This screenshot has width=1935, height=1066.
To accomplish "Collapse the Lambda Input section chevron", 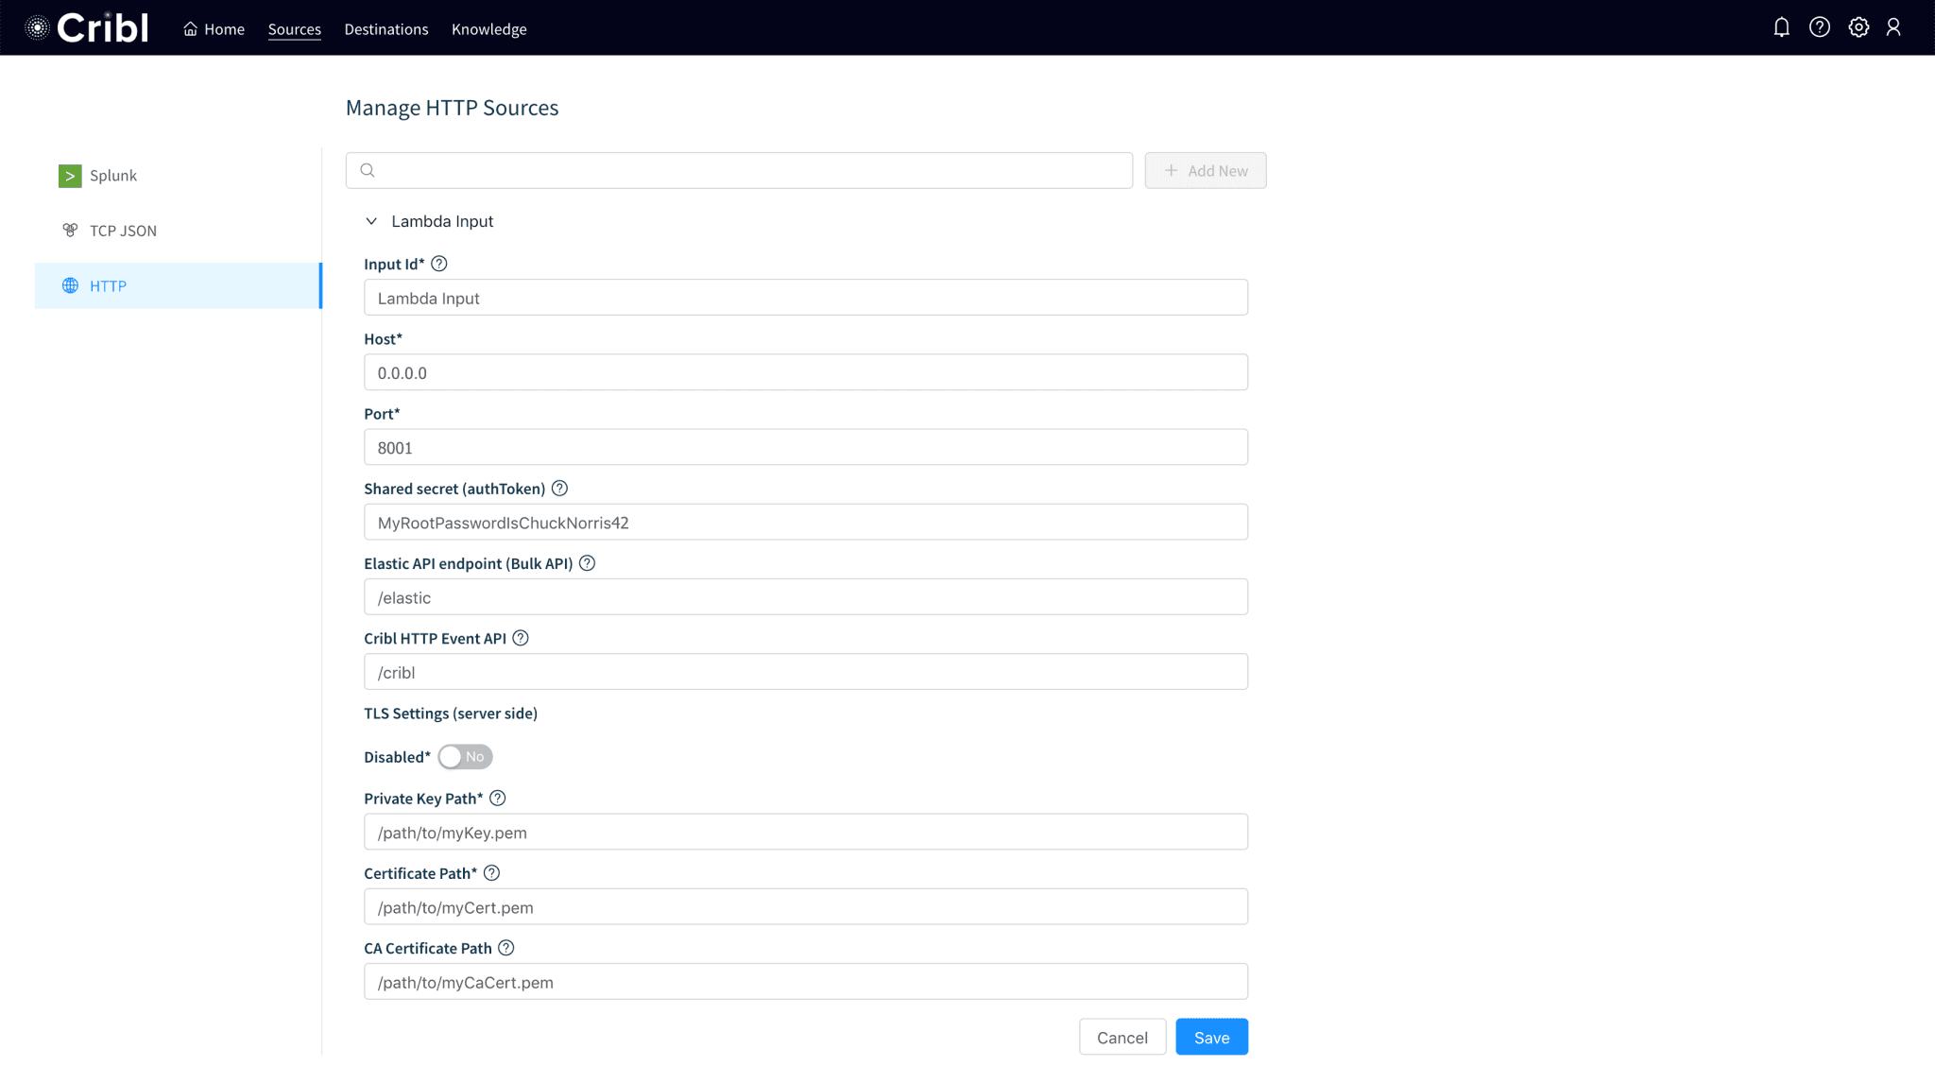I will (x=371, y=221).
